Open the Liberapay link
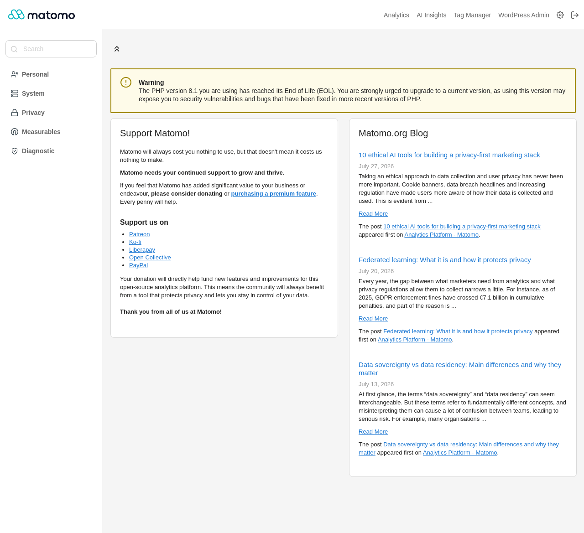 pyautogui.click(x=142, y=250)
